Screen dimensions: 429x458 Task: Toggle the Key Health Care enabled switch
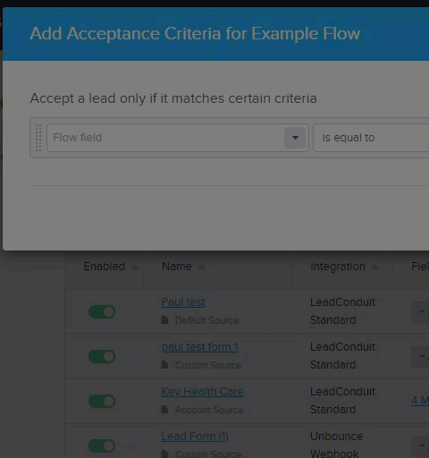102,402
